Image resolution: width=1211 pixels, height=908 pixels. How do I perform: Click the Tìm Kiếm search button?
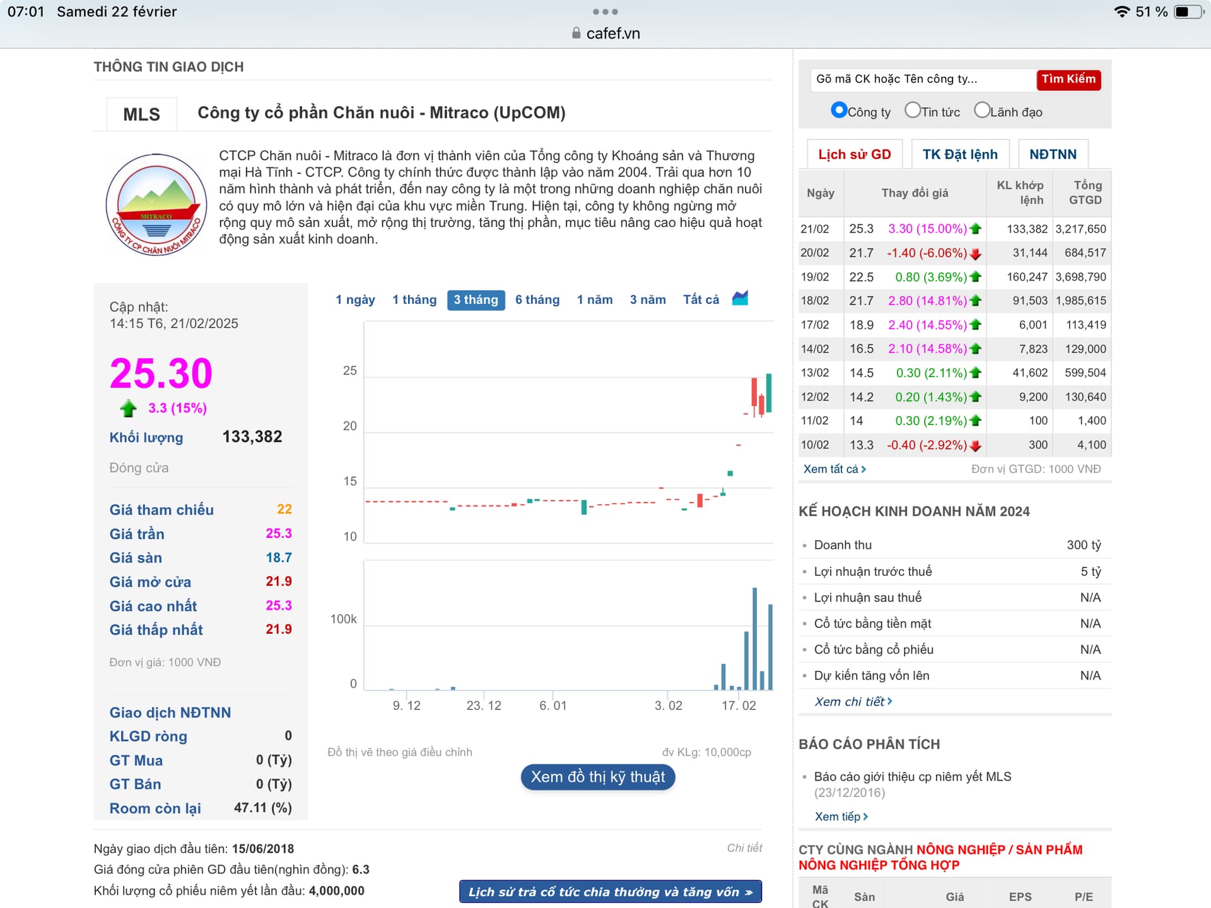(1068, 79)
